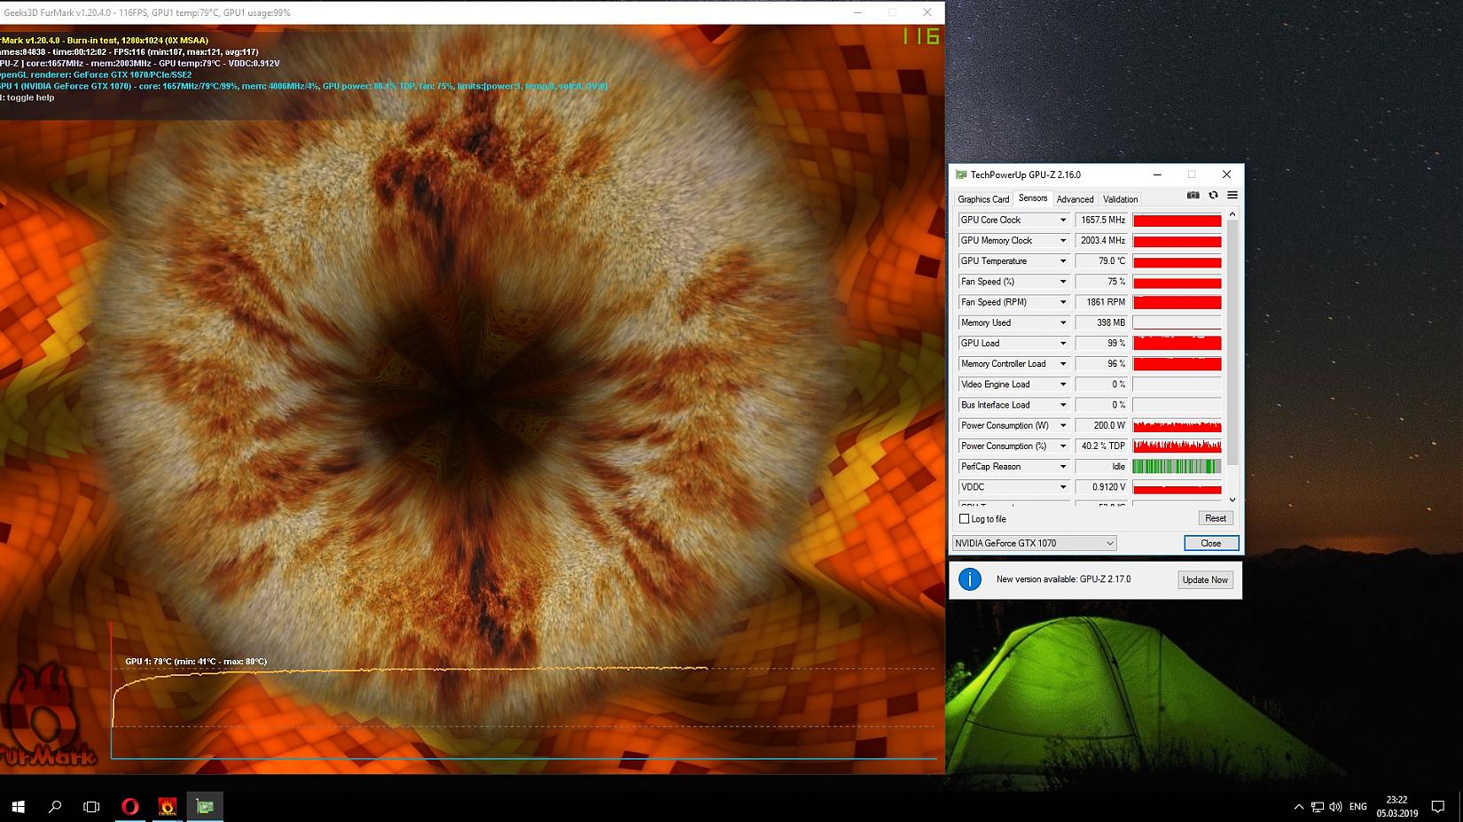Image resolution: width=1463 pixels, height=822 pixels.
Task: Click the GPU Temperature history graph
Action: pyautogui.click(x=1177, y=261)
